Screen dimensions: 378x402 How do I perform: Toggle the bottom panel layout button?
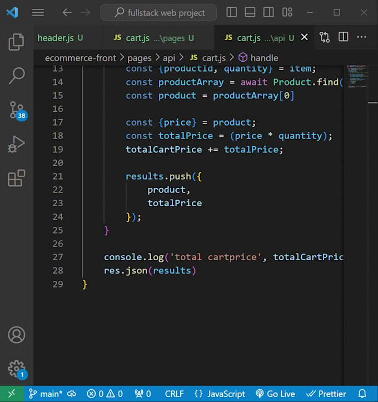(250, 12)
